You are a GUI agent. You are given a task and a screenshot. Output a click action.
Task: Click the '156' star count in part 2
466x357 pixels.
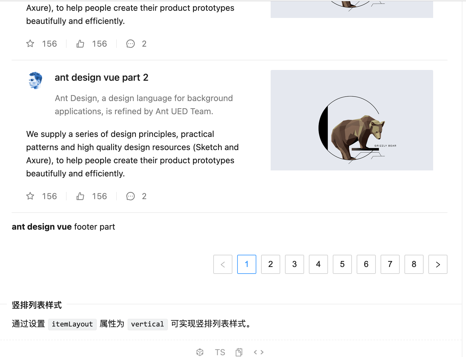49,196
